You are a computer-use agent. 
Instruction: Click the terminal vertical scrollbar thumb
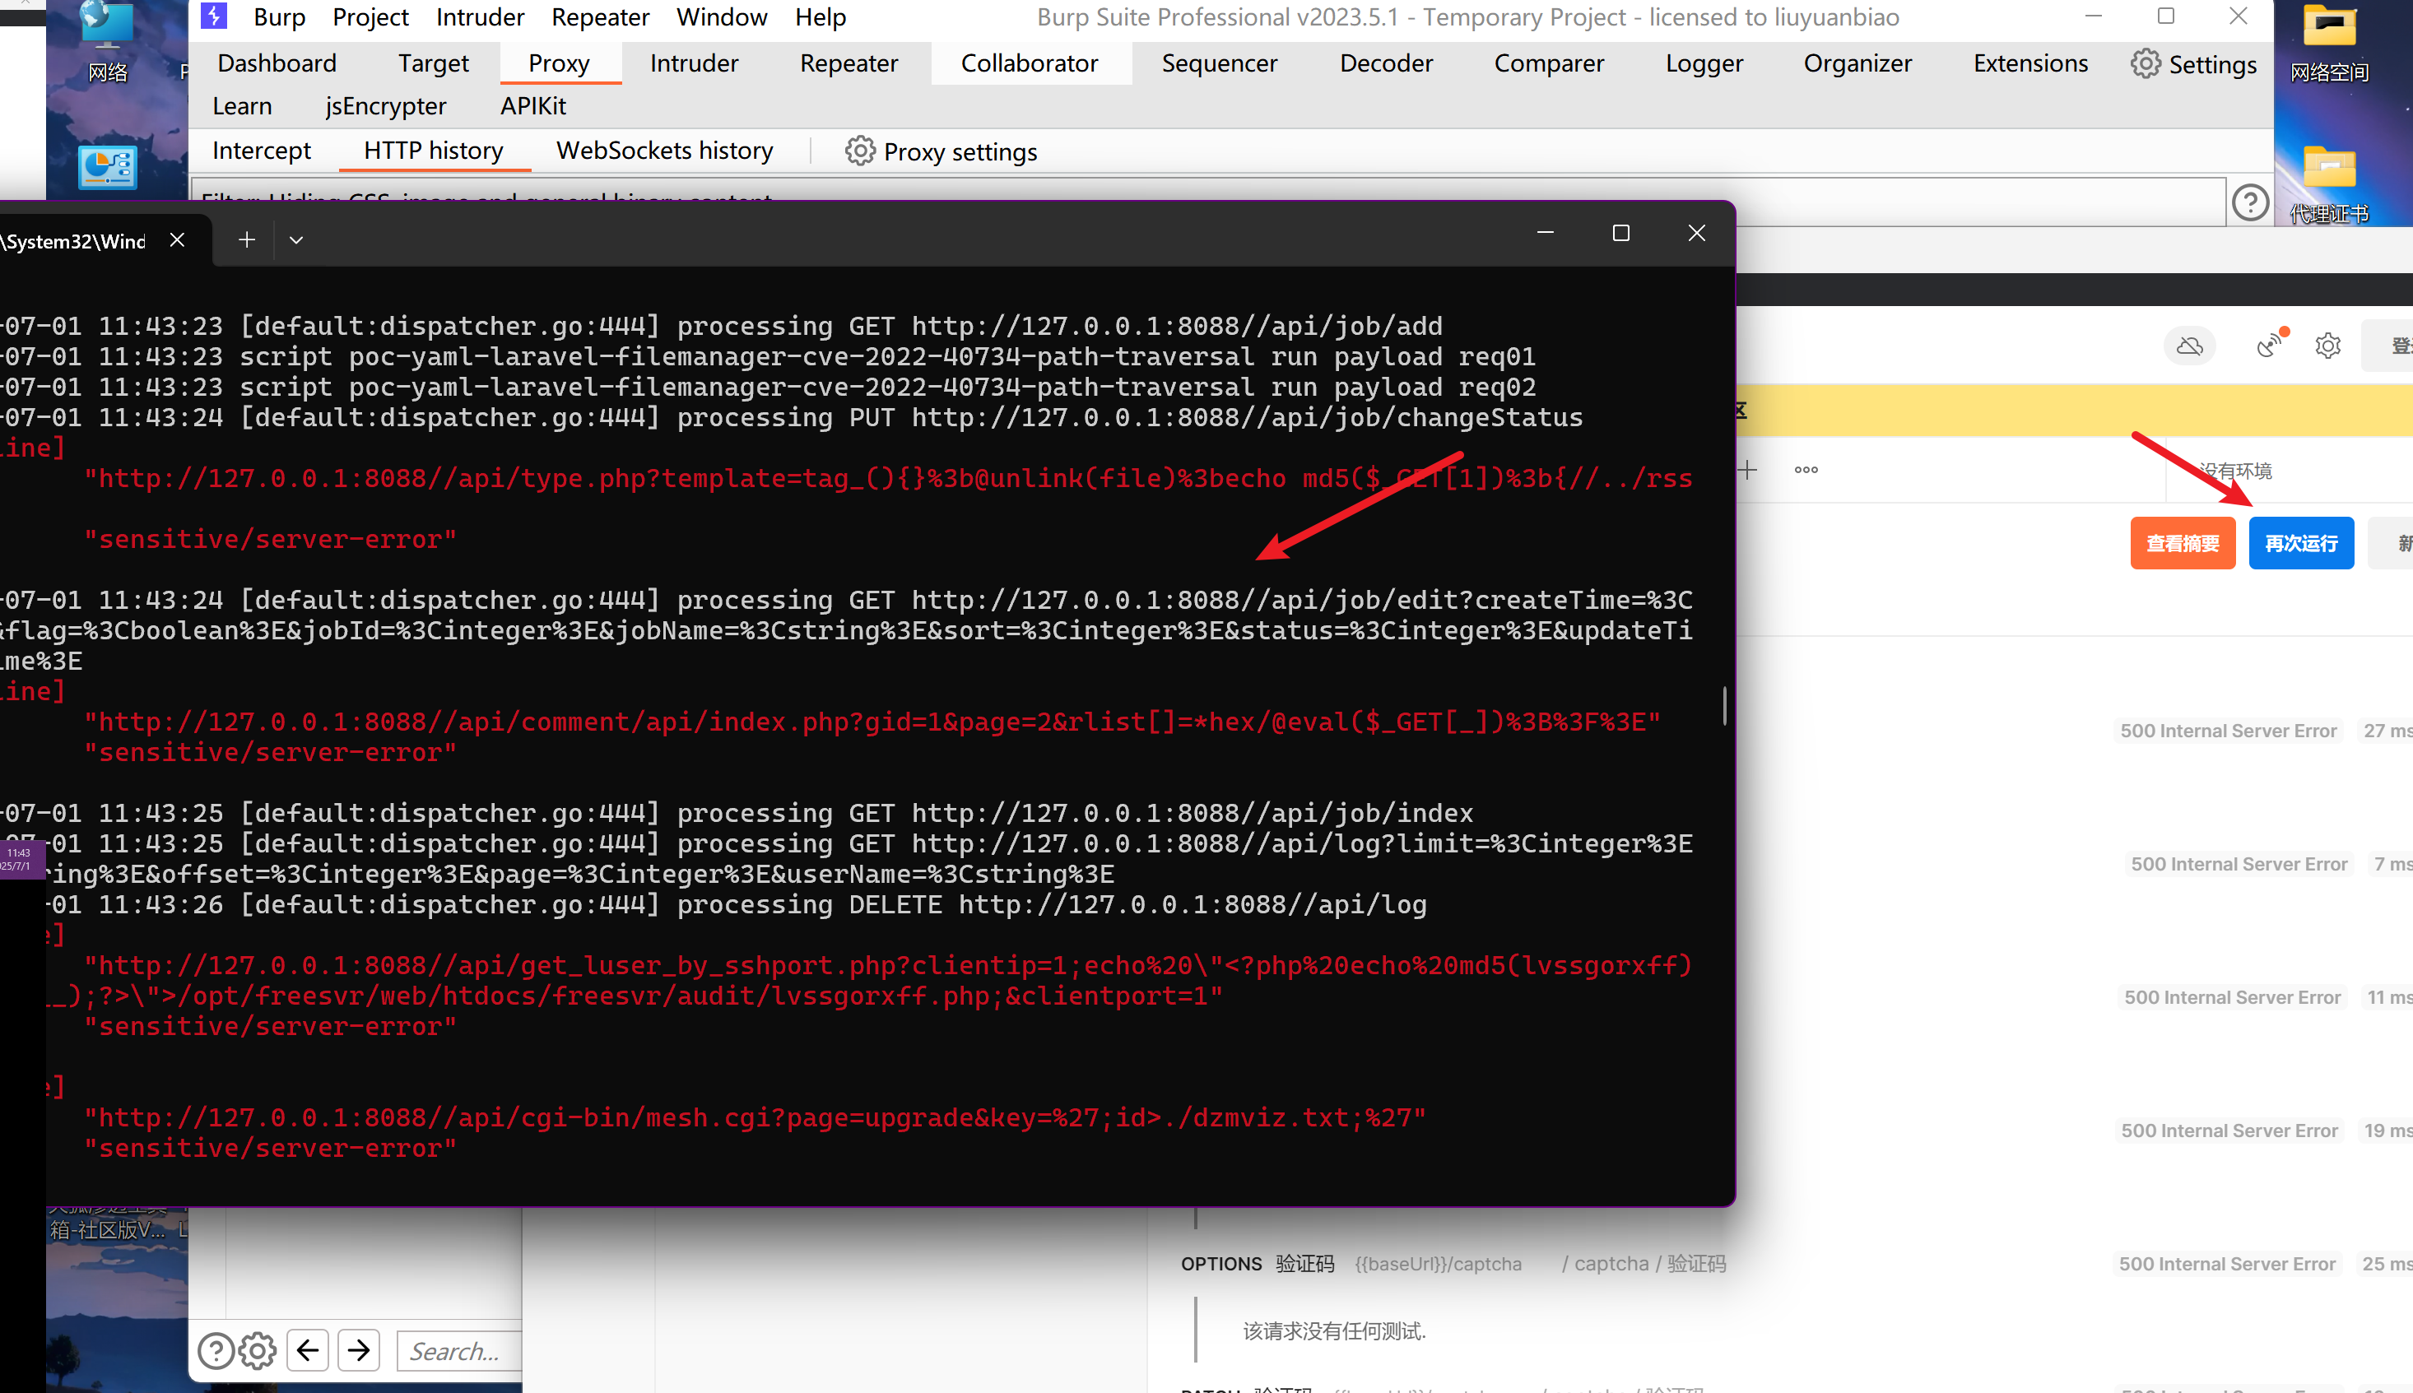click(1724, 705)
